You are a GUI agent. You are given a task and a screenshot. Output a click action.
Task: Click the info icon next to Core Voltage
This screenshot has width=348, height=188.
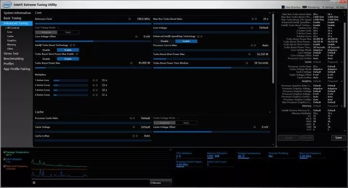[x=252, y=28]
